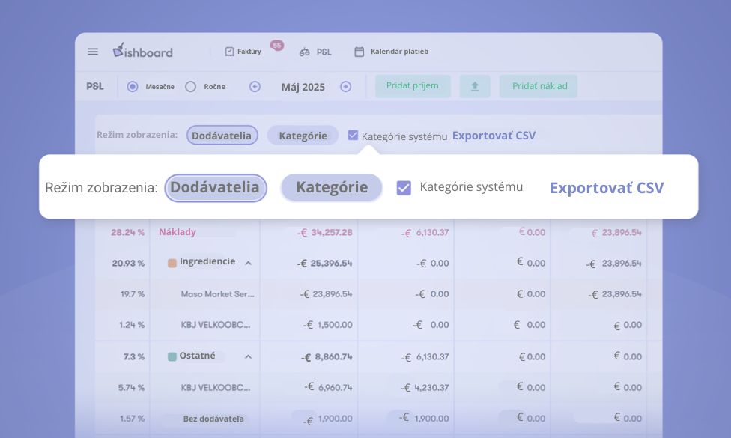The image size is (731, 438).
Task: Open the Máj 2025 month selector
Action: (x=303, y=87)
